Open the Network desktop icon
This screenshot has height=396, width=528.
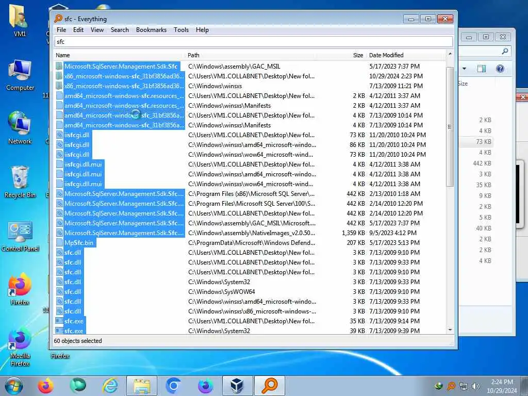point(20,128)
